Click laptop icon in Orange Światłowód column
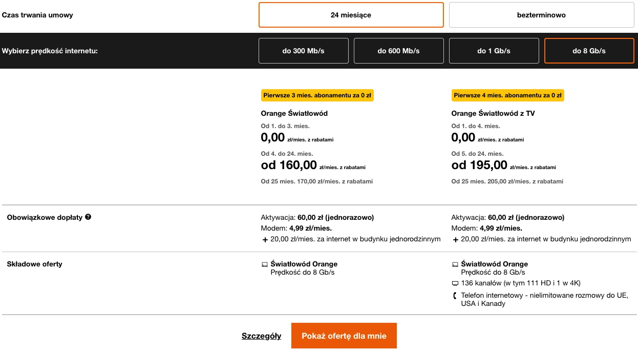Viewport: 638px width, 351px height. [265, 265]
